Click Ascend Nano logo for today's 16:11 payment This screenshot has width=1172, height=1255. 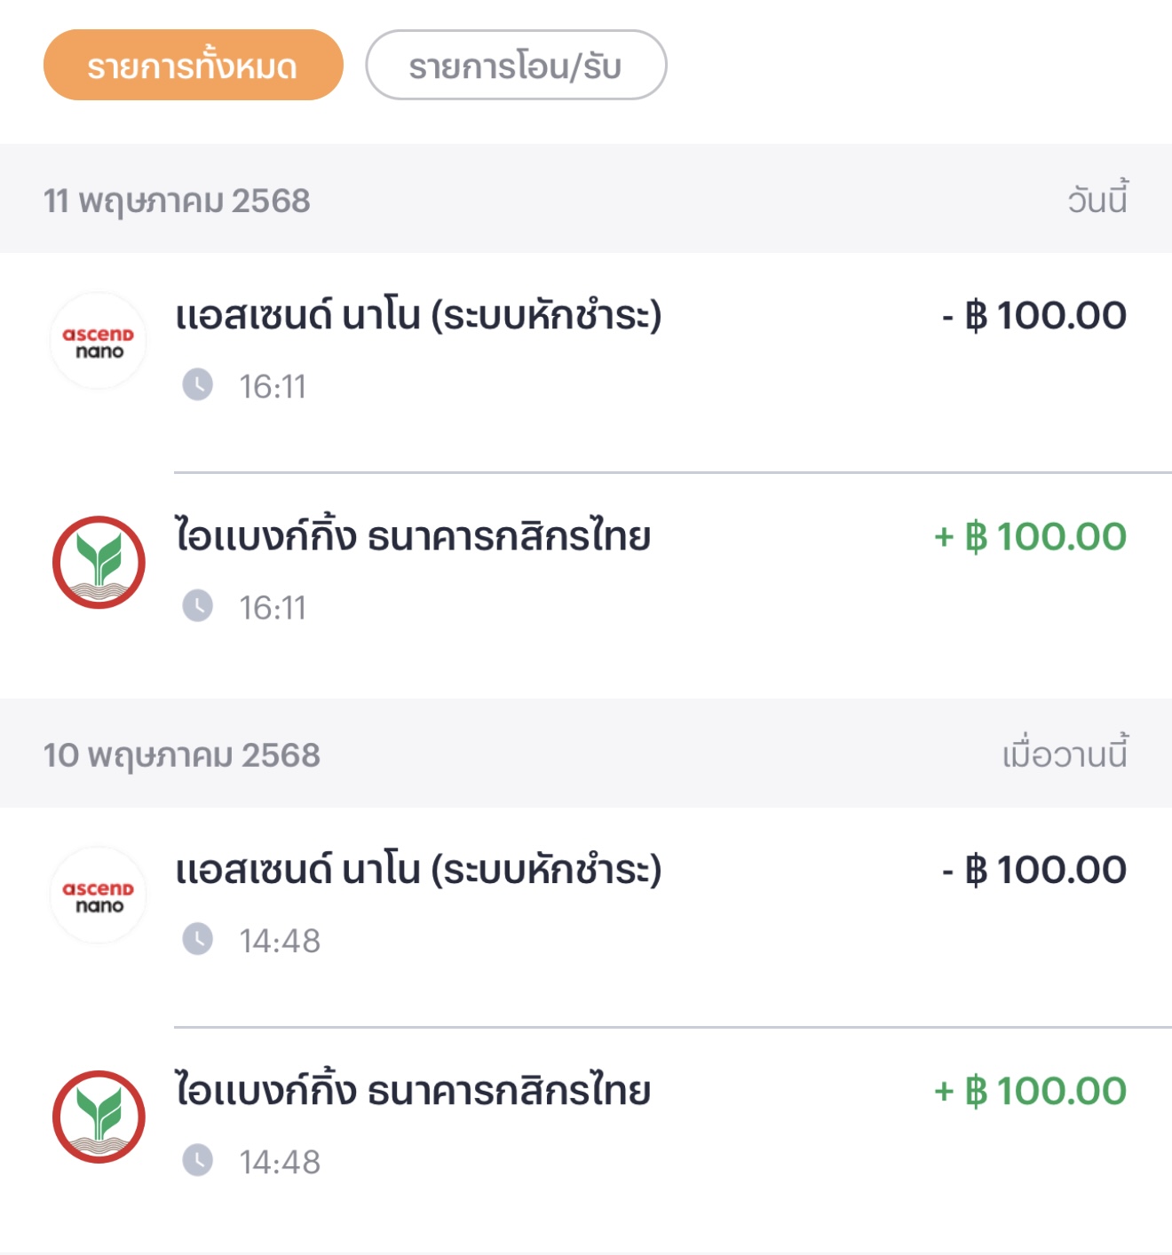tap(99, 342)
